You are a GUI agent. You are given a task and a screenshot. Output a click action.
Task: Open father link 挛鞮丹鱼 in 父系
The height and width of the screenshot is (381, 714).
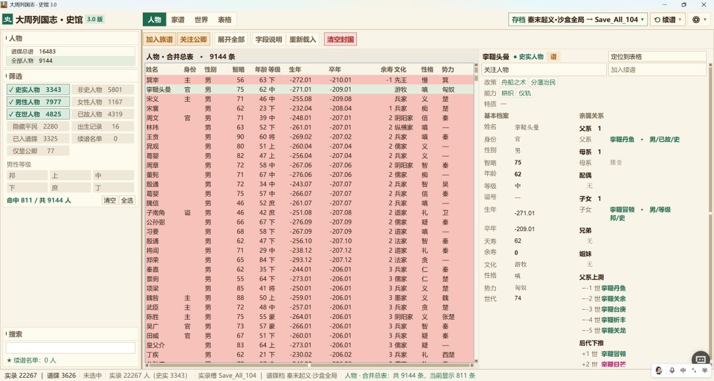(622, 139)
